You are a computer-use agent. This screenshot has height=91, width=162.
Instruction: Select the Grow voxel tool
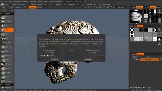pos(7,17)
